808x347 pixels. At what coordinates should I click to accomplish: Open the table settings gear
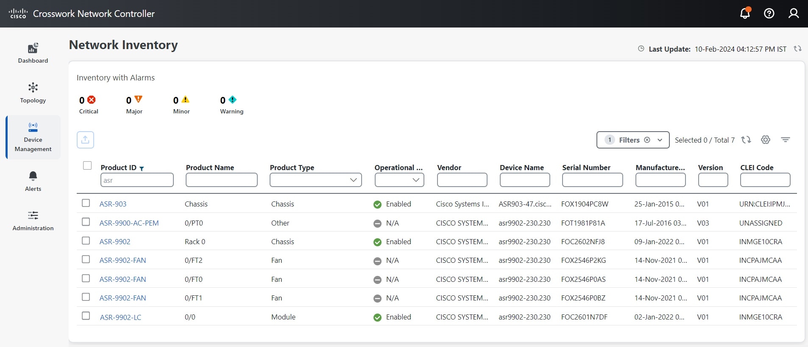pyautogui.click(x=766, y=140)
